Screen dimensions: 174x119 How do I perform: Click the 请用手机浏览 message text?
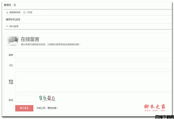pyautogui.click(x=13, y=19)
